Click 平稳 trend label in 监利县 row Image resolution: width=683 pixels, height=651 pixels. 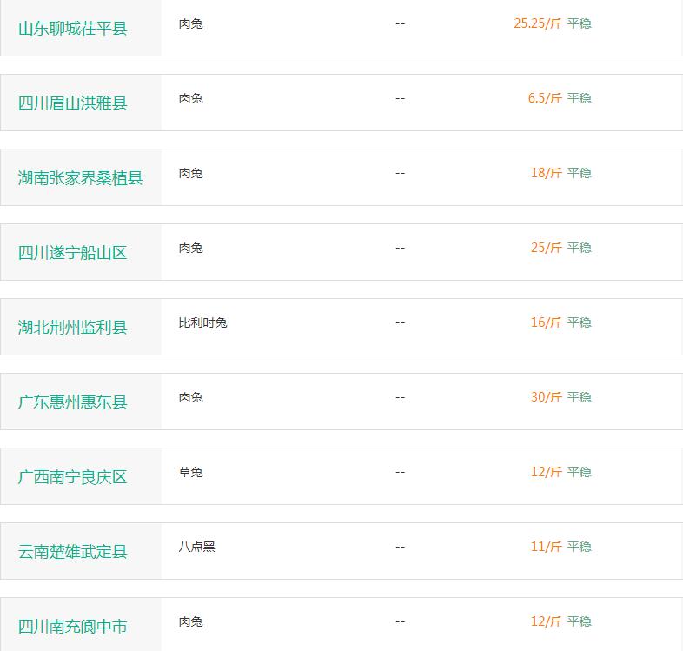(x=579, y=322)
